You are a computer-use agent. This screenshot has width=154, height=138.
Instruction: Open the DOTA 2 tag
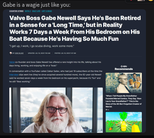pos(28,11)
